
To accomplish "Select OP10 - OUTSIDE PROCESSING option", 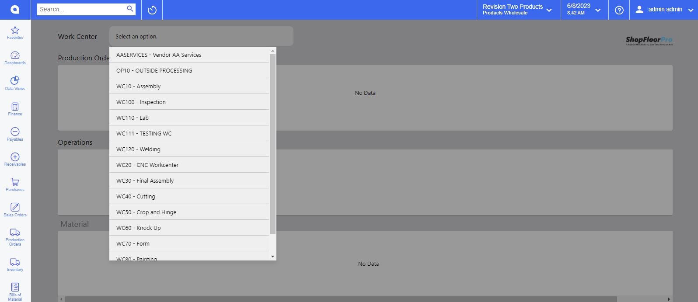I will [x=189, y=70].
